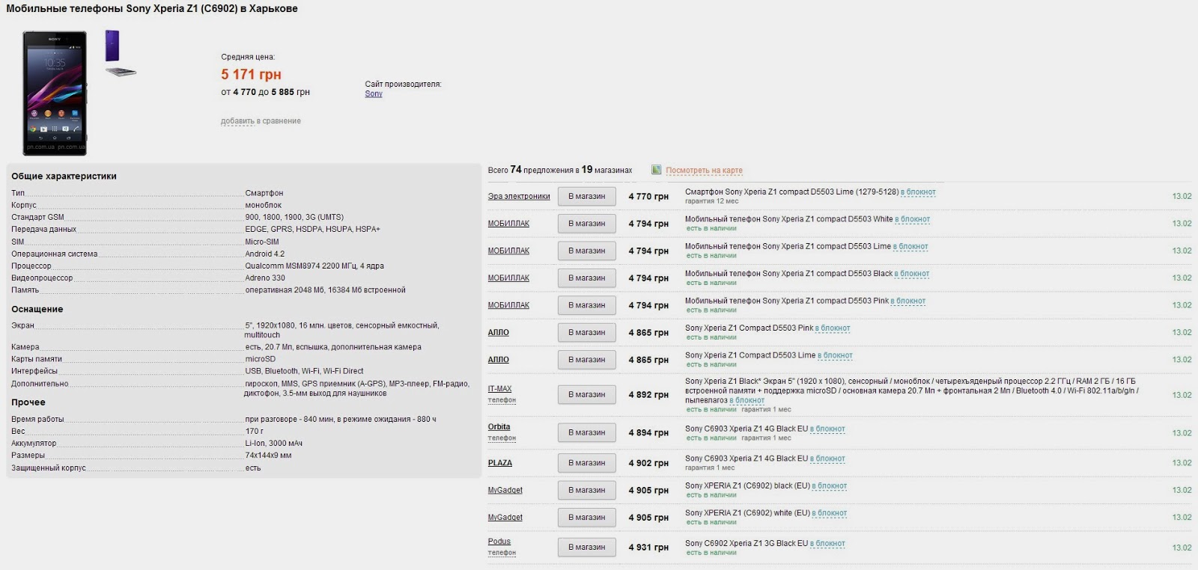Open АЛЛО store link for Compact D5503 Lime
Viewport: 1198px width, 570px height.
(x=499, y=360)
